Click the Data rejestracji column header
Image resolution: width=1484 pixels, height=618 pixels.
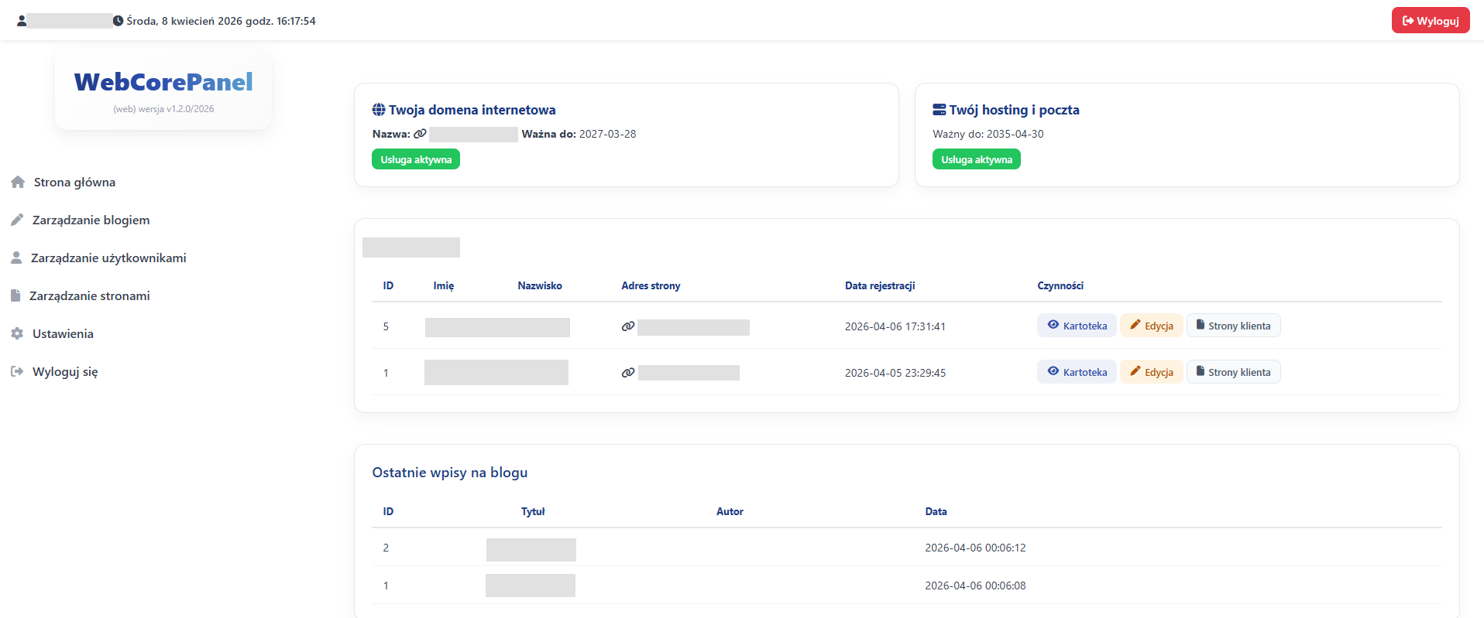coord(880,286)
